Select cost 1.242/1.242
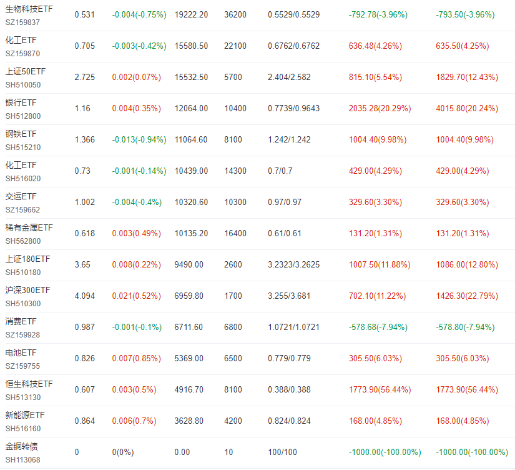This screenshot has height=470, width=515. [289, 140]
